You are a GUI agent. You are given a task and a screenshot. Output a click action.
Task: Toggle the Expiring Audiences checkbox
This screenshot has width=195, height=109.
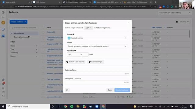tap(12, 37)
